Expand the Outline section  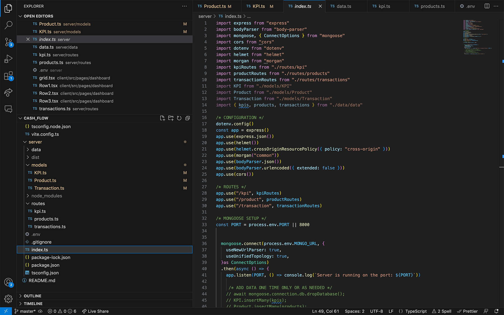point(105,296)
